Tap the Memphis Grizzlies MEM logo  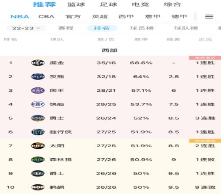pos(38,77)
